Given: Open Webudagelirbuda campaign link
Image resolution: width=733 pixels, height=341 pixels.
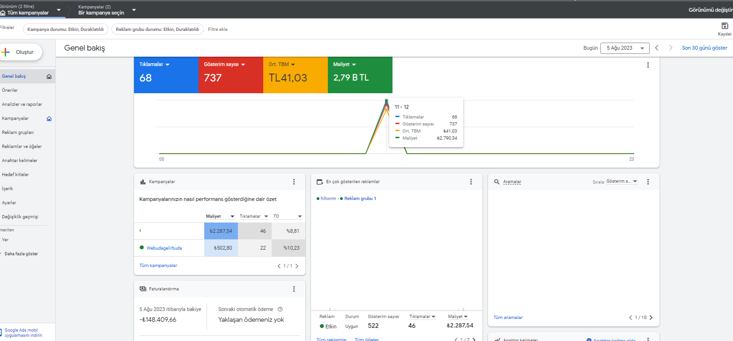Looking at the screenshot, I should 164,248.
